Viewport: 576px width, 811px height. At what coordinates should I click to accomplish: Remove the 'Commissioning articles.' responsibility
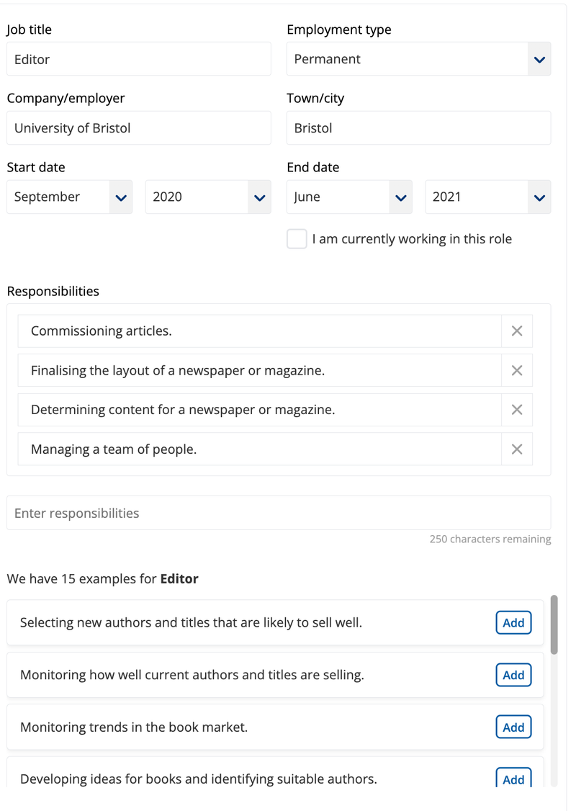(x=516, y=331)
